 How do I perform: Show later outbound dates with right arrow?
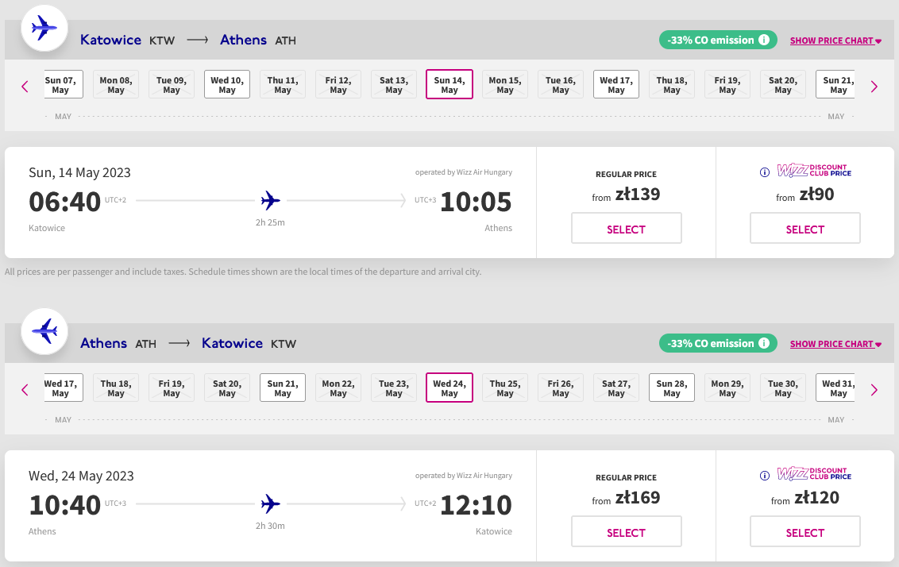[874, 87]
